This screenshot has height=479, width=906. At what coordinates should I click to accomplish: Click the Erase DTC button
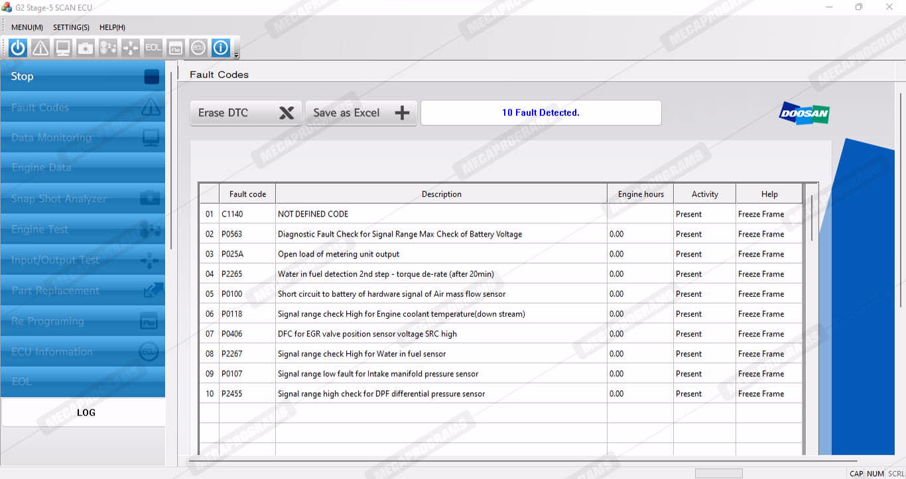point(246,113)
